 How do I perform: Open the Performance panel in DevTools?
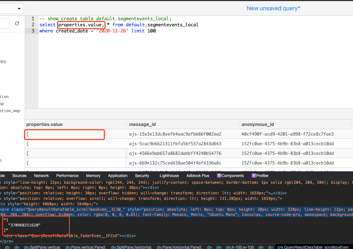coord(67,176)
